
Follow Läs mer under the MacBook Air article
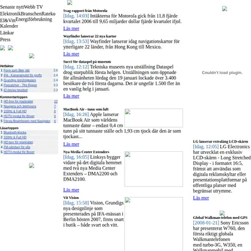pyautogui.click(x=71, y=144)
